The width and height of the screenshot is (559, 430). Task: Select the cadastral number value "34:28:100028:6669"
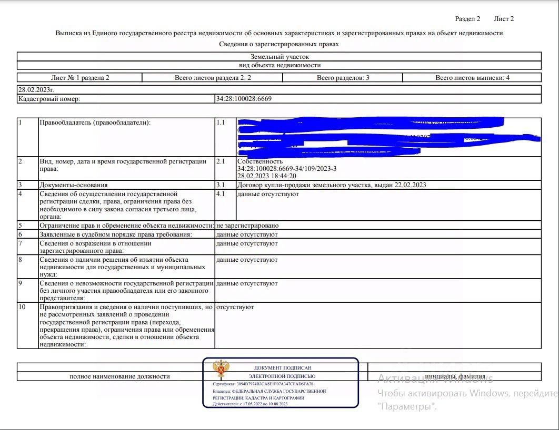(x=244, y=99)
